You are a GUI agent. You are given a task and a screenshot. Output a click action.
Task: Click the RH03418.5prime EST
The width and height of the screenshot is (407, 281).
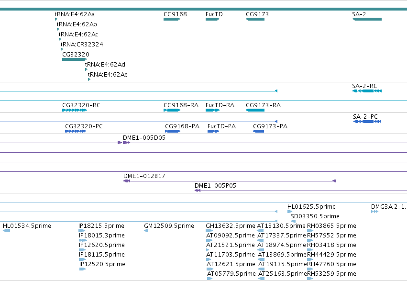pos(310,250)
